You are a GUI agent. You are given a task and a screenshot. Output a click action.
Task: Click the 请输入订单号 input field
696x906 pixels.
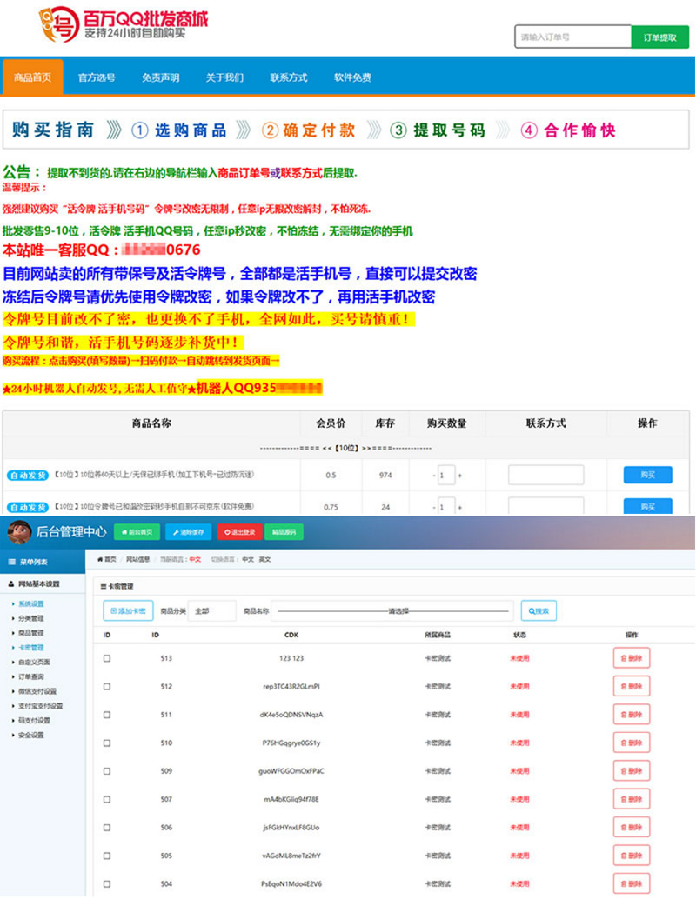pos(572,37)
